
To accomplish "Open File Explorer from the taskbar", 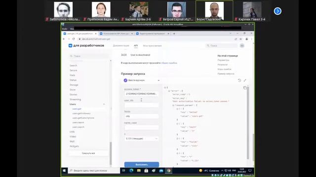I will [x=139, y=171].
